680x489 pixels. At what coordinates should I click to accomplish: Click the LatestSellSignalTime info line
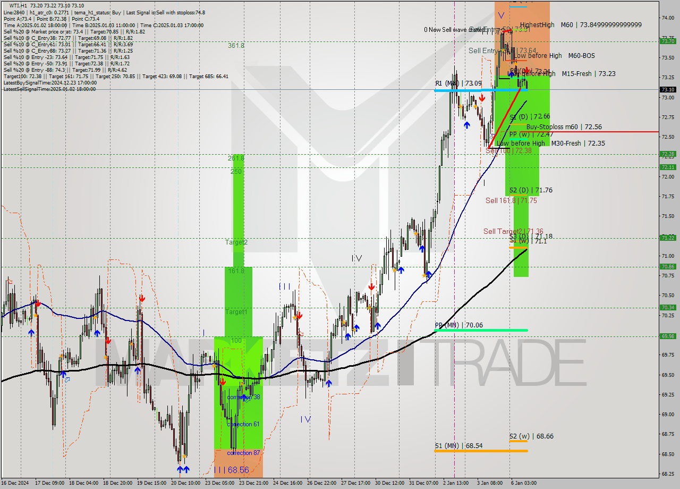[x=49, y=89]
